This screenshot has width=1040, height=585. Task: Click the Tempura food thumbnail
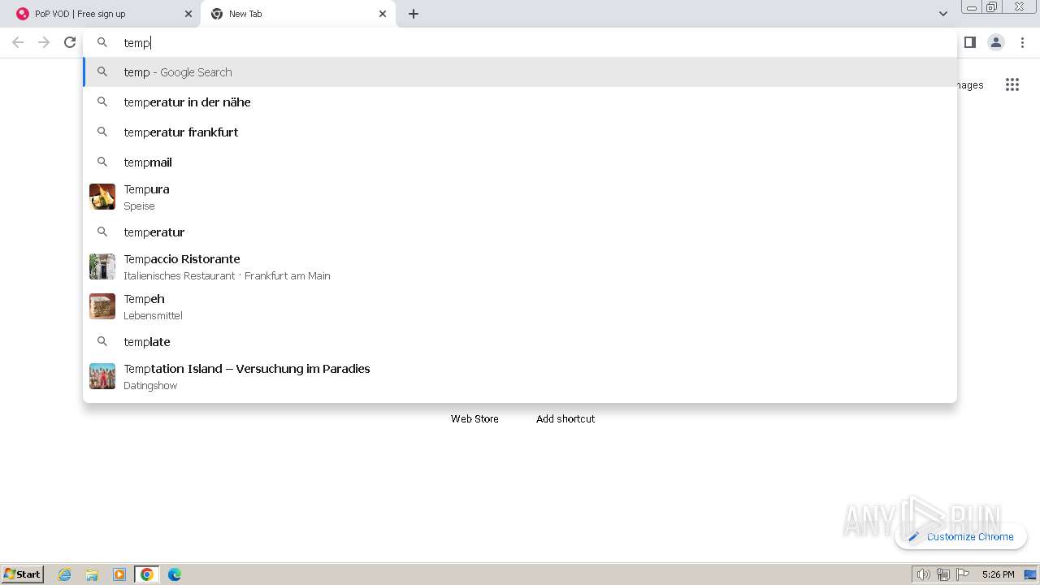(102, 197)
